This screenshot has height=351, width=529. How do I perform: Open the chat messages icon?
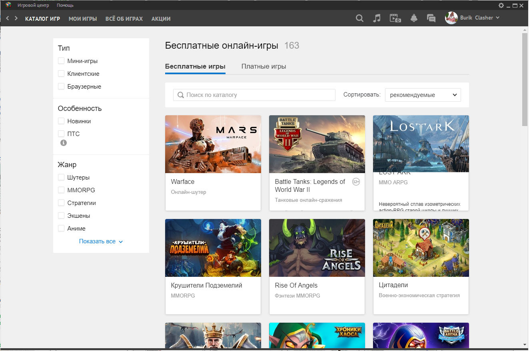pyautogui.click(x=431, y=18)
